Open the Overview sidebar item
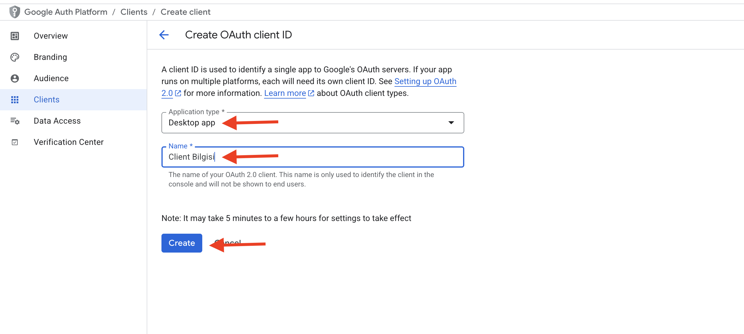 pyautogui.click(x=51, y=36)
